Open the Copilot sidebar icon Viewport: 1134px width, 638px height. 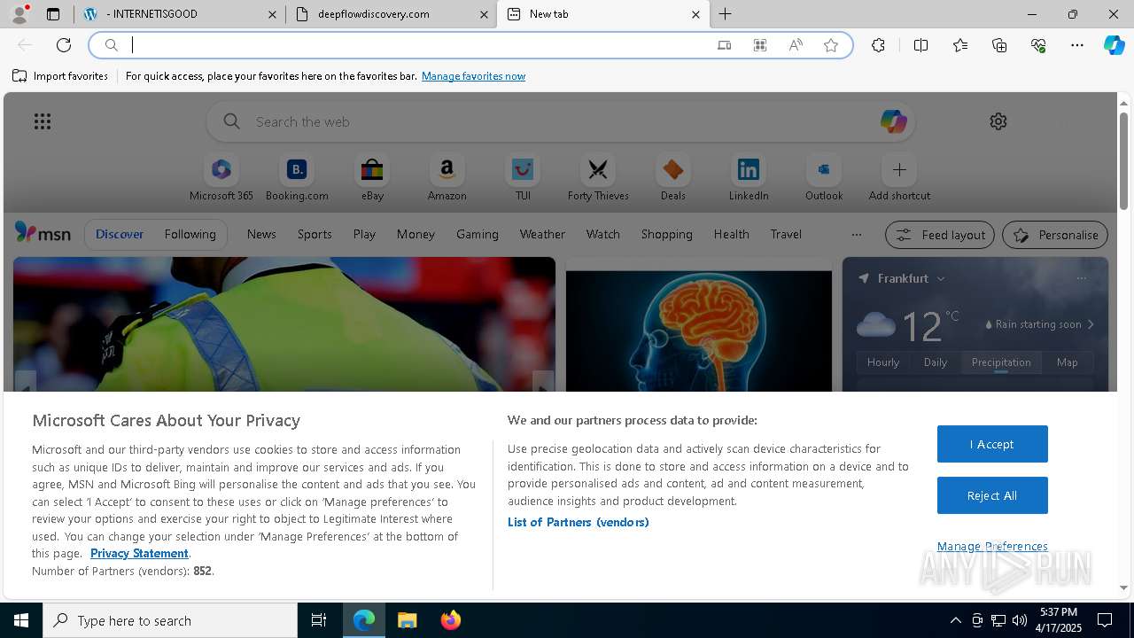coord(1115,45)
